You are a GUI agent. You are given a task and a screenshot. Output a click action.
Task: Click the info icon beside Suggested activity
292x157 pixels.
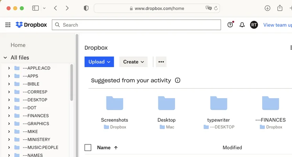[x=177, y=80]
